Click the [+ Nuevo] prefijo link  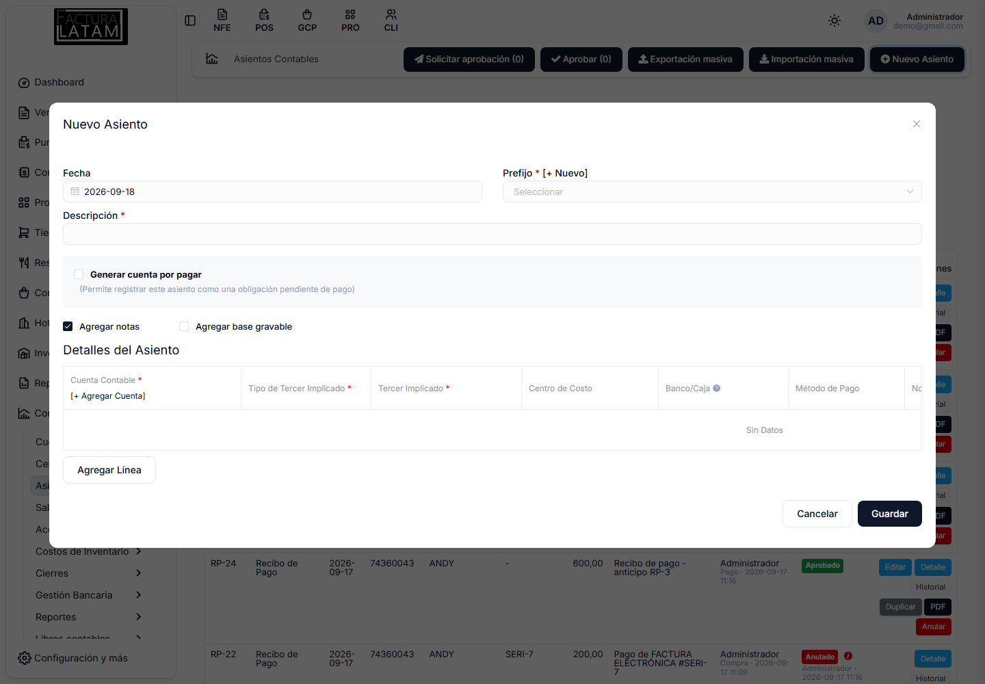(x=565, y=173)
